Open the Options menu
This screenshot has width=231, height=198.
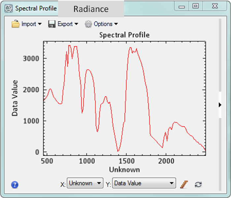106,24
